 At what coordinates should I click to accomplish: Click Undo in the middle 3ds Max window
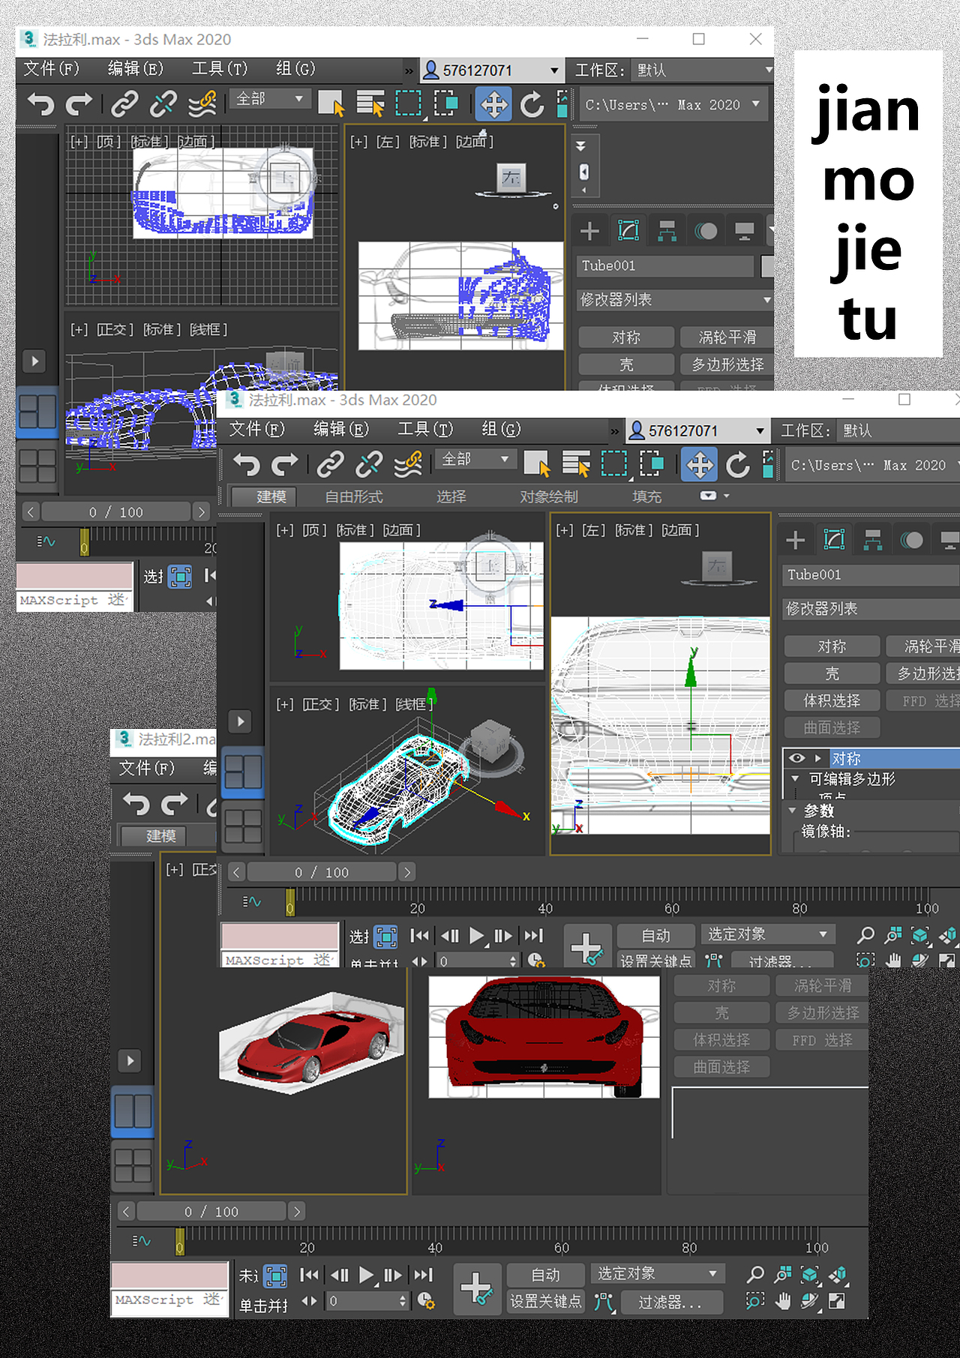pos(246,465)
